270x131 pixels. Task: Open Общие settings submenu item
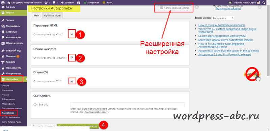tap(5, 86)
